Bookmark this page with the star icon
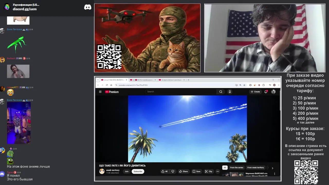This screenshot has width=329, height=185. [x=244, y=85]
